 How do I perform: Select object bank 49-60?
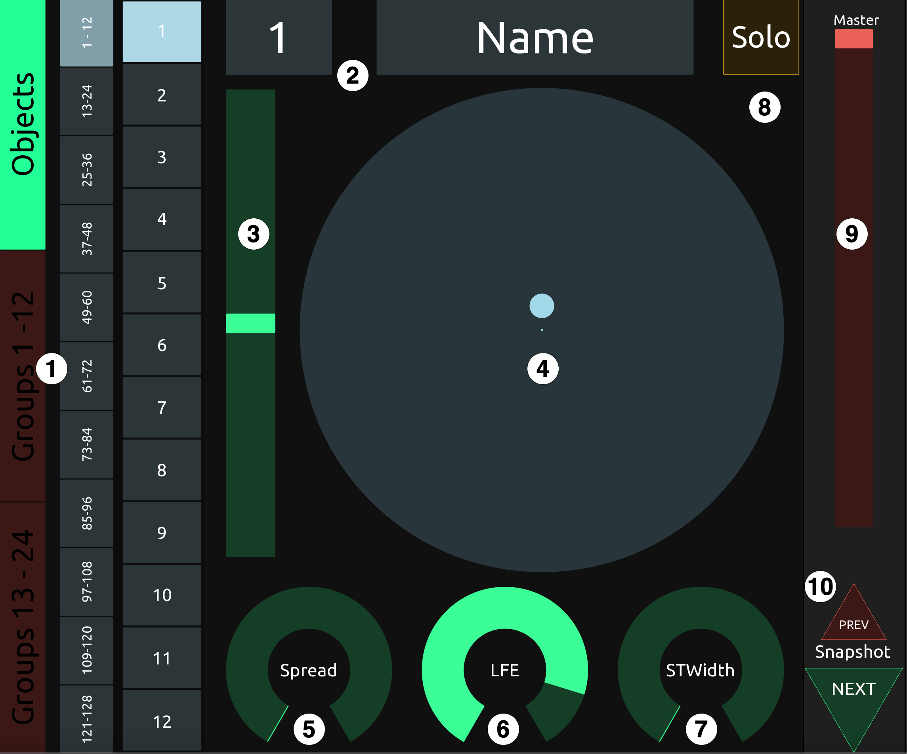[86, 307]
